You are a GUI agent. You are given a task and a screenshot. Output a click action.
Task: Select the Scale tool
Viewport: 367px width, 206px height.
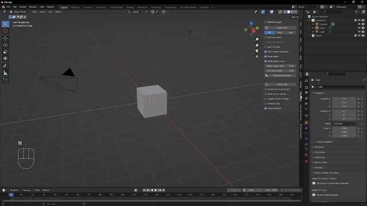[x=5, y=51]
